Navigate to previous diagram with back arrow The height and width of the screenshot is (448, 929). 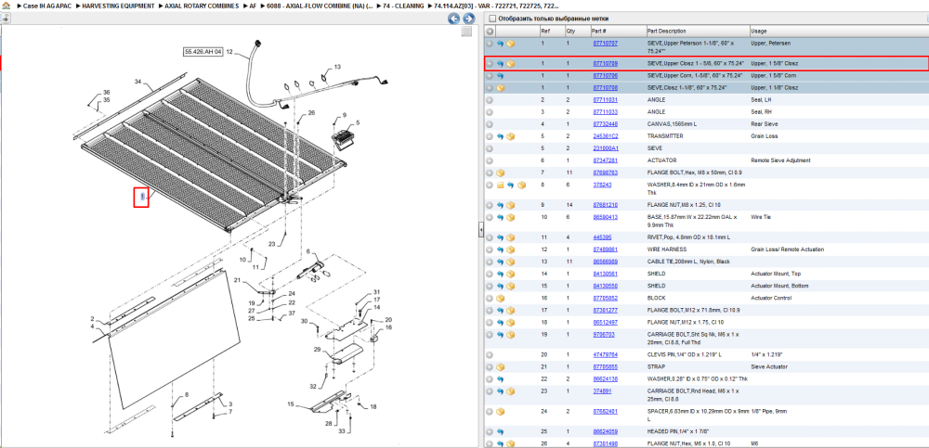(454, 19)
